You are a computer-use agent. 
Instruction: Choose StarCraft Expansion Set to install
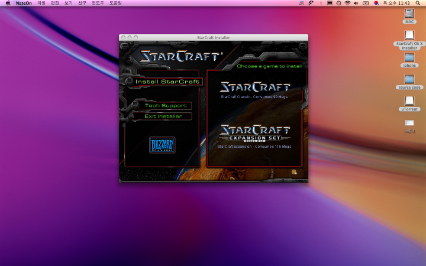(255, 133)
